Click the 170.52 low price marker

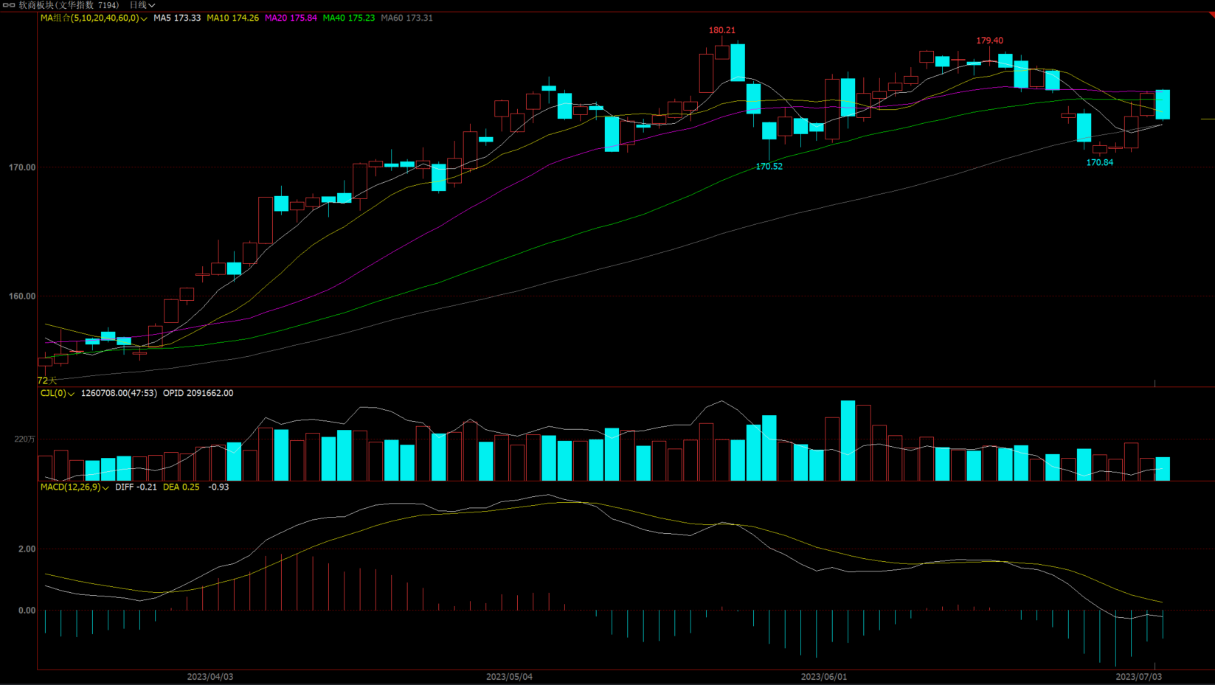point(769,167)
